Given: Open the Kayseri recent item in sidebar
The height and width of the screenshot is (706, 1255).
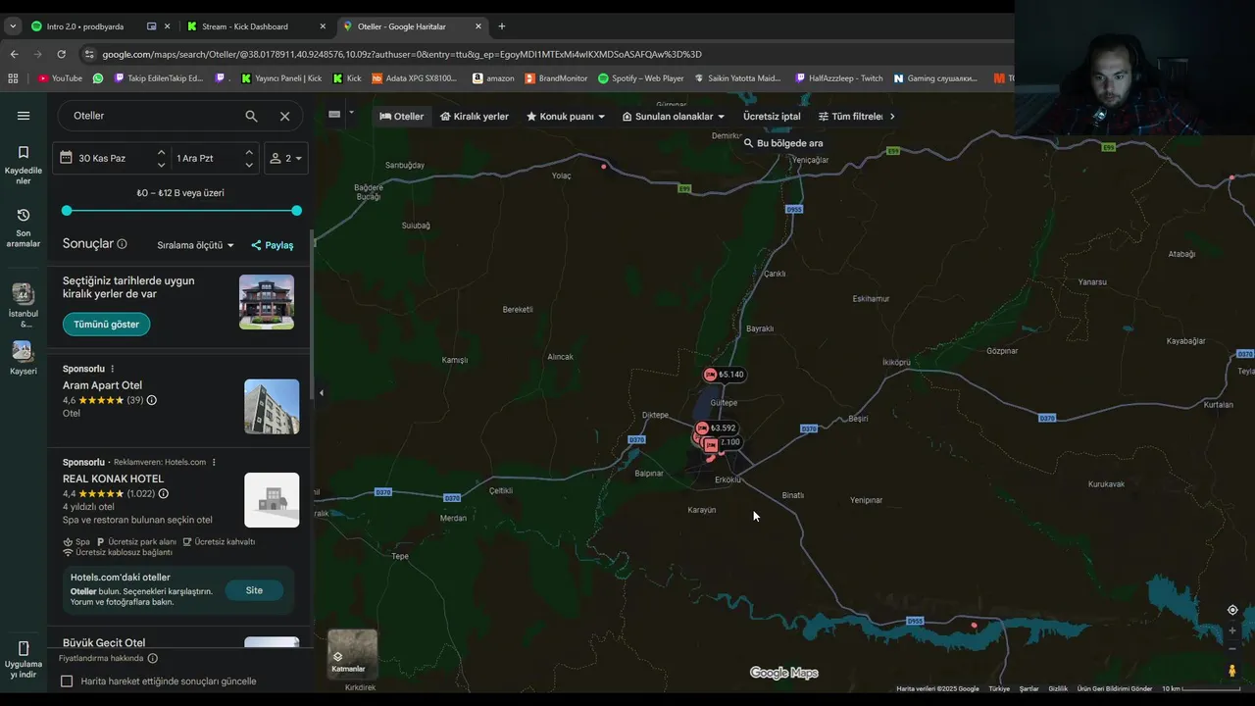Looking at the screenshot, I should click(24, 358).
